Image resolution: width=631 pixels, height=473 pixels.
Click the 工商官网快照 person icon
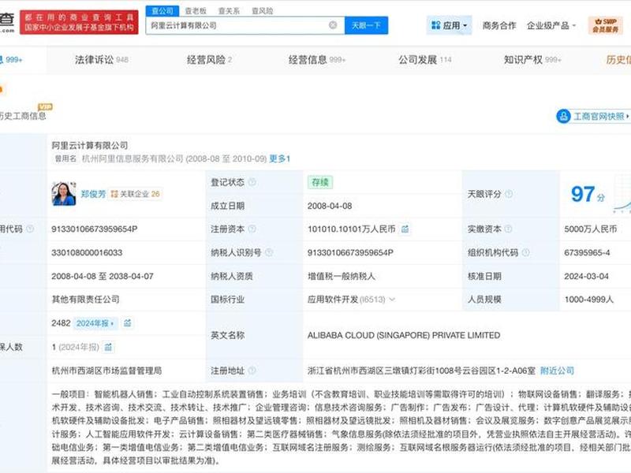[563, 116]
